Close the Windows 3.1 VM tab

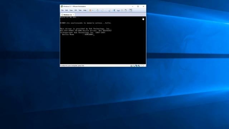point(74,15)
